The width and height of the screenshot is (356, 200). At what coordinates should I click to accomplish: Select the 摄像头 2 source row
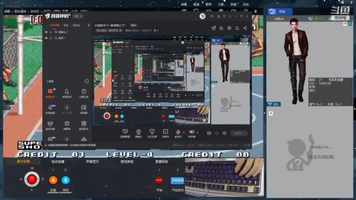(67, 32)
